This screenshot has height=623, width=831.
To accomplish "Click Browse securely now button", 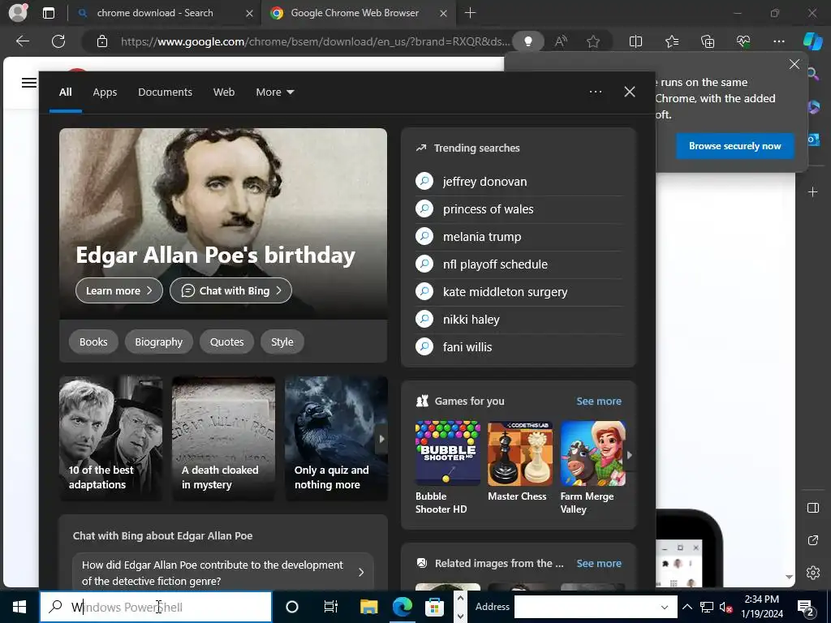I will pyautogui.click(x=735, y=146).
